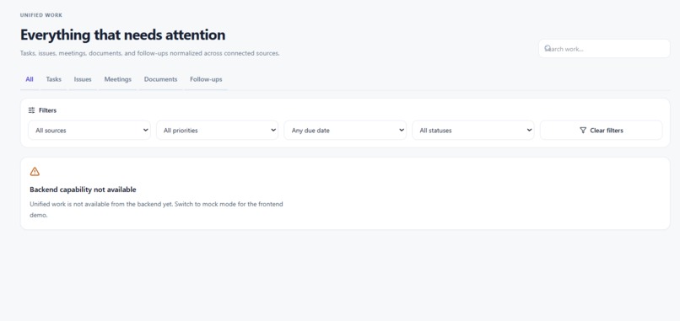Show the Documents tab
This screenshot has height=321, width=680.
point(161,80)
